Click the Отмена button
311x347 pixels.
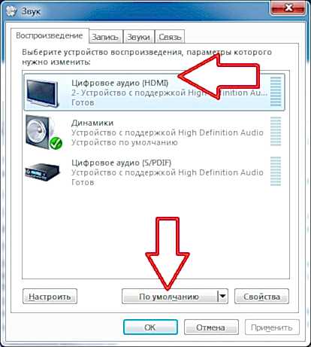pos(211,327)
